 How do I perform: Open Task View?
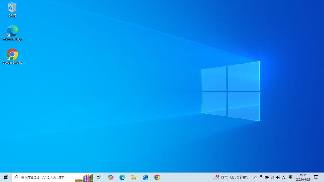tap(99, 177)
